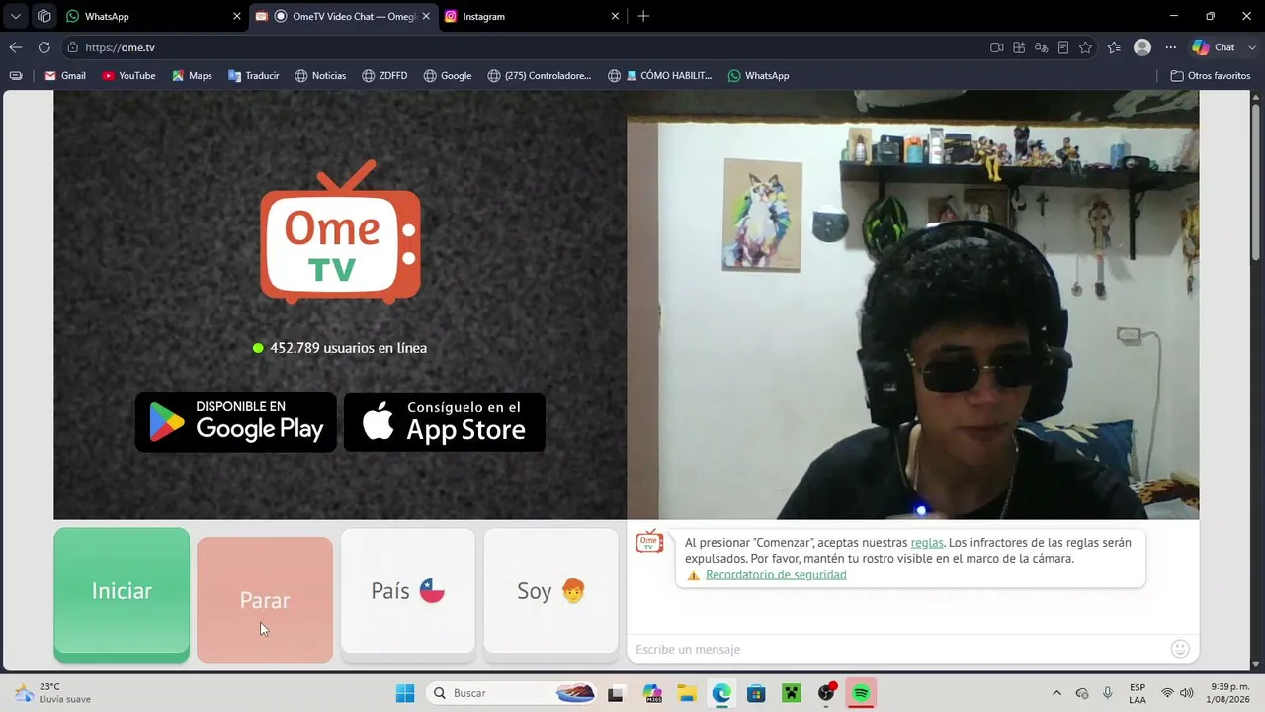Open the tab actions menu icon
The width and height of the screenshot is (1265, 712).
[x=44, y=16]
